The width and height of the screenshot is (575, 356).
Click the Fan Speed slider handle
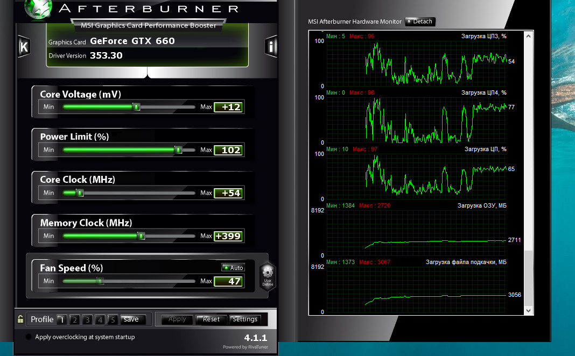click(x=100, y=281)
